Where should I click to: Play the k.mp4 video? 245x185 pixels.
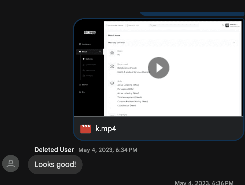[159, 67]
